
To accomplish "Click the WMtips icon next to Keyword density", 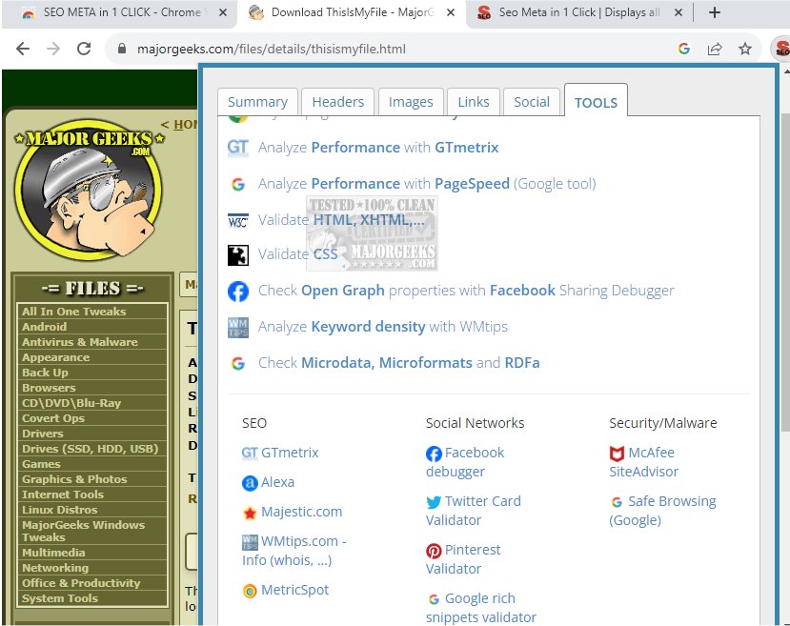I will [x=238, y=328].
